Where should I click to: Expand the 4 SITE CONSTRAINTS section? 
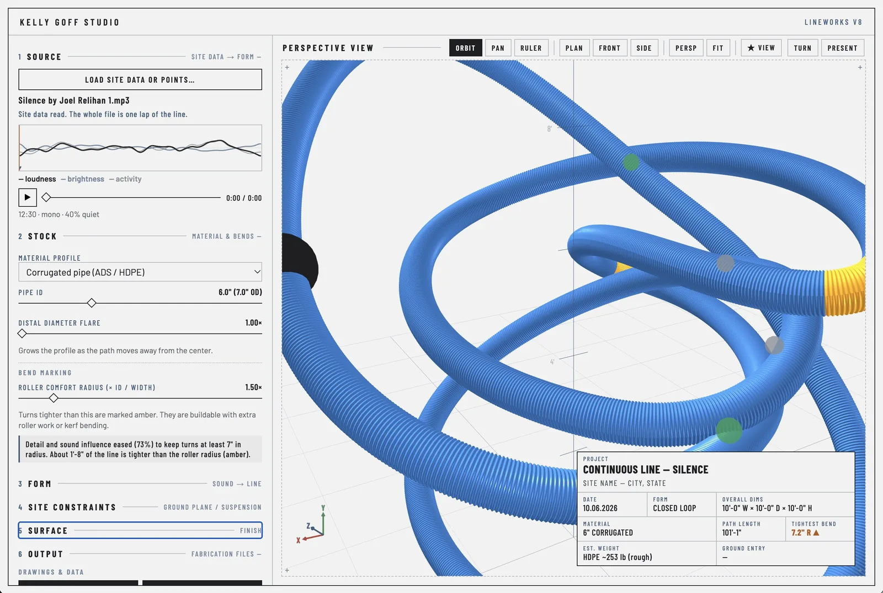pos(140,507)
